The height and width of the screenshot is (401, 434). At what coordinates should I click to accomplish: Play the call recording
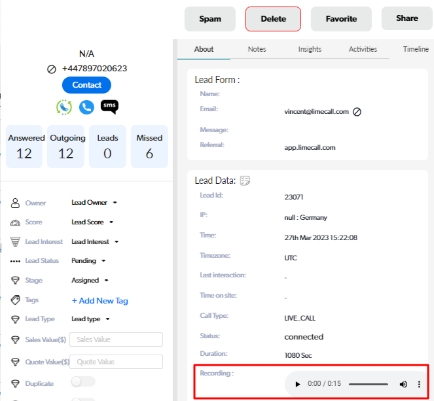point(297,384)
